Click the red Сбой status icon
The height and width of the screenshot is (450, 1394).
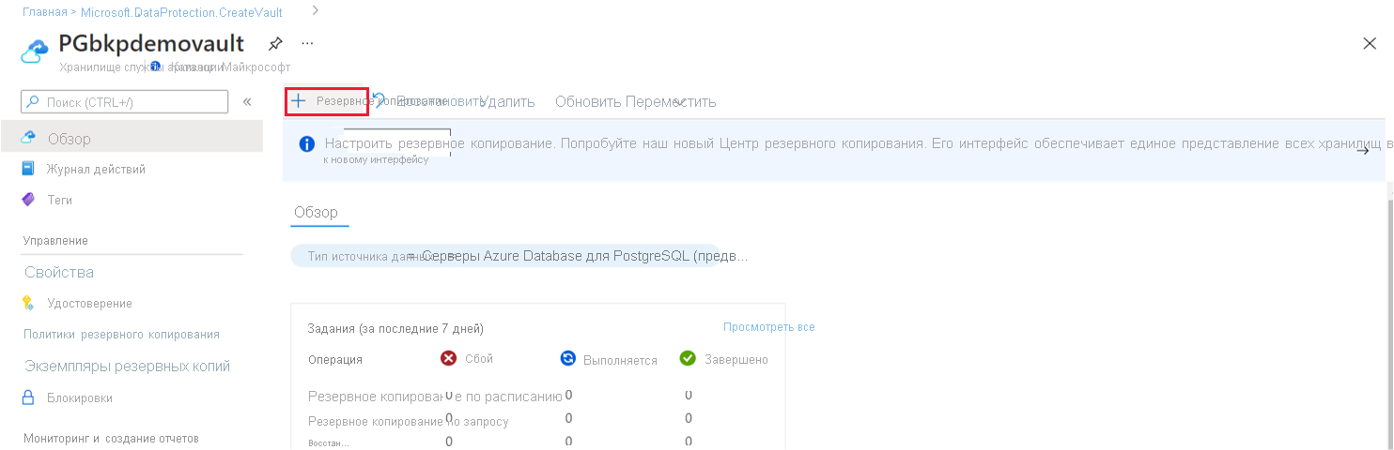[x=449, y=358]
